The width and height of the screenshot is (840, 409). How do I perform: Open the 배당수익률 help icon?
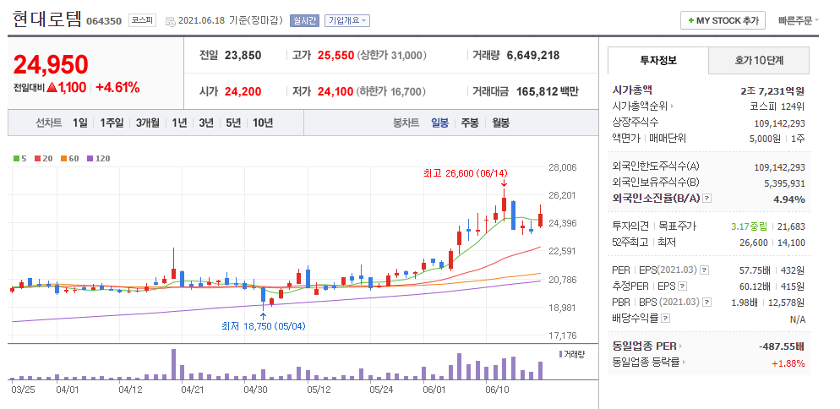coord(665,319)
